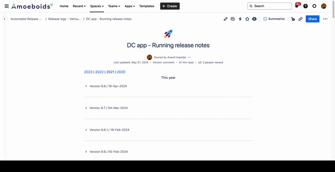Copy the page link icon

[300, 19]
